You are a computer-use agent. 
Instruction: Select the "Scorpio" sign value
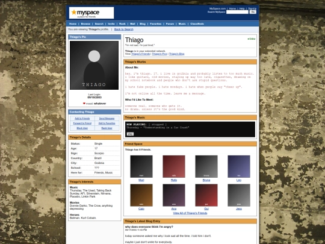(x=99, y=154)
